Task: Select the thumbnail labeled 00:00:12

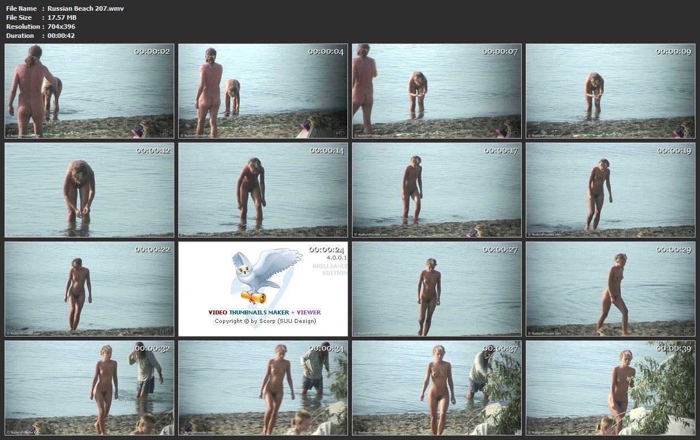Action: (89, 190)
